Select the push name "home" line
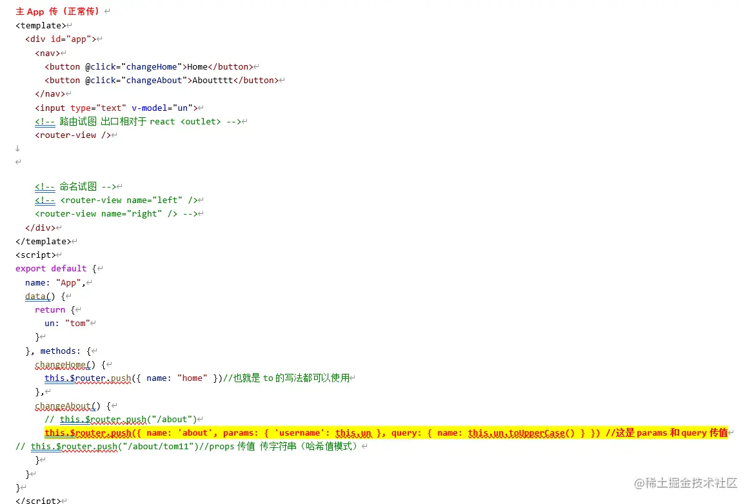The height and width of the screenshot is (504, 752). pos(197,378)
